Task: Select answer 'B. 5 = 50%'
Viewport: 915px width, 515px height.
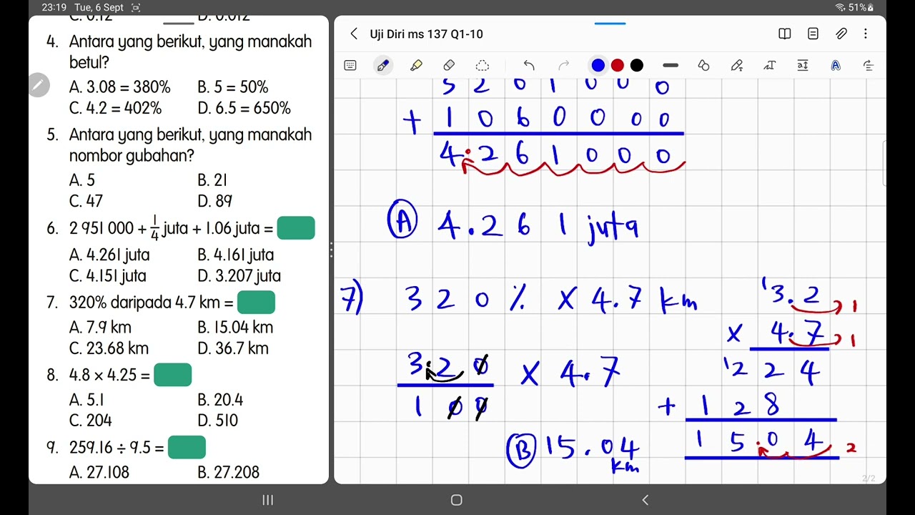Action: tap(233, 87)
